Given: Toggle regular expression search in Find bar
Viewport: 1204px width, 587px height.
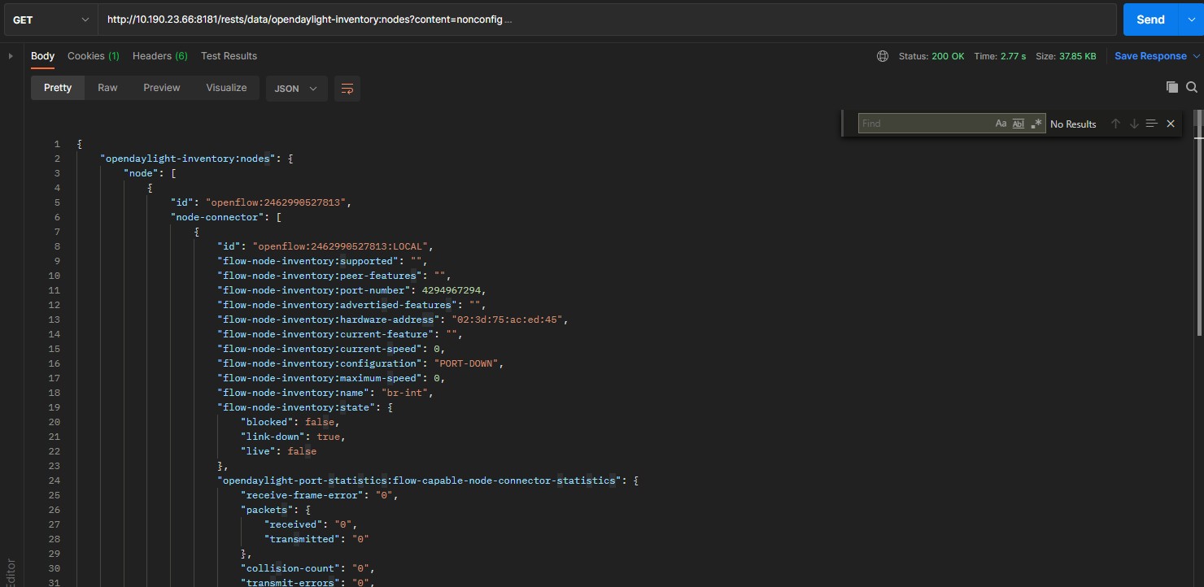Looking at the screenshot, I should click(1036, 124).
